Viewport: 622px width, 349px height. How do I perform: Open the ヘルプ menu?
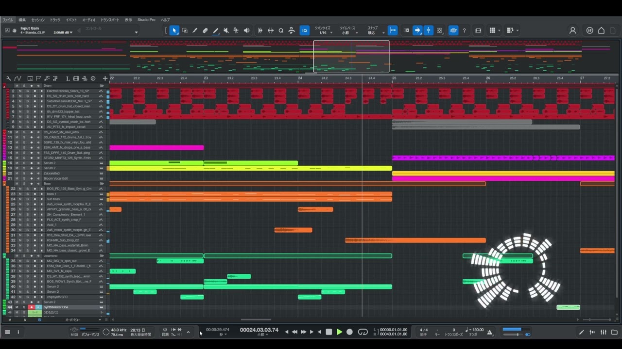165,20
